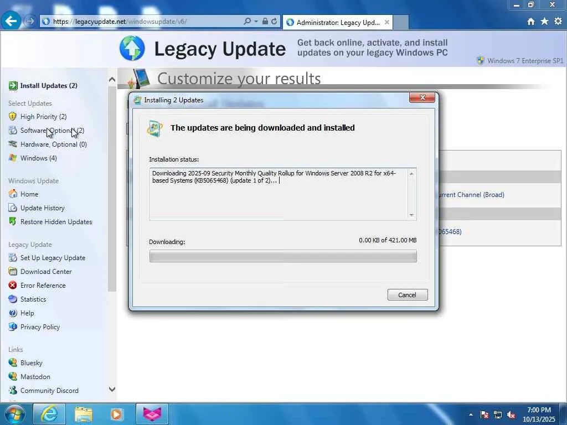The width and height of the screenshot is (567, 425).
Task: Click the High Priority shield icon
Action: pos(13,116)
